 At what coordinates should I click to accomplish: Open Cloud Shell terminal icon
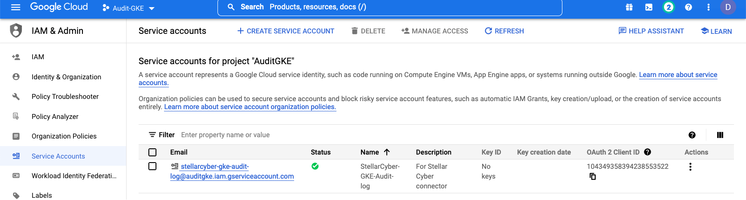click(649, 7)
